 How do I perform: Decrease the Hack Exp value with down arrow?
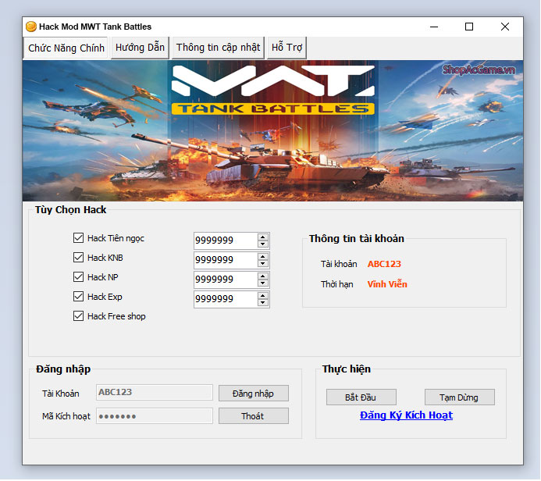tap(263, 303)
